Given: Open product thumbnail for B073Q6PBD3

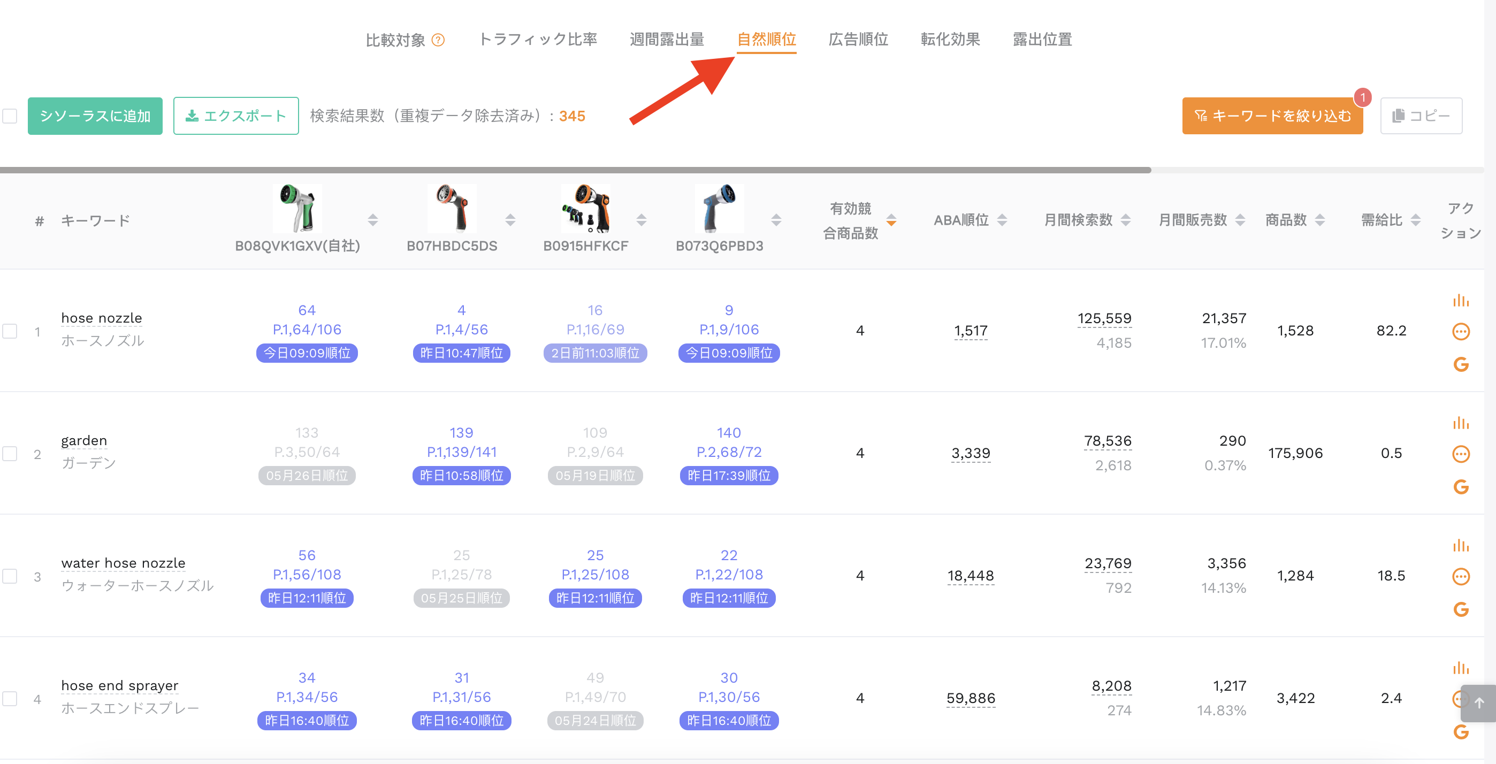Looking at the screenshot, I should click(x=719, y=209).
